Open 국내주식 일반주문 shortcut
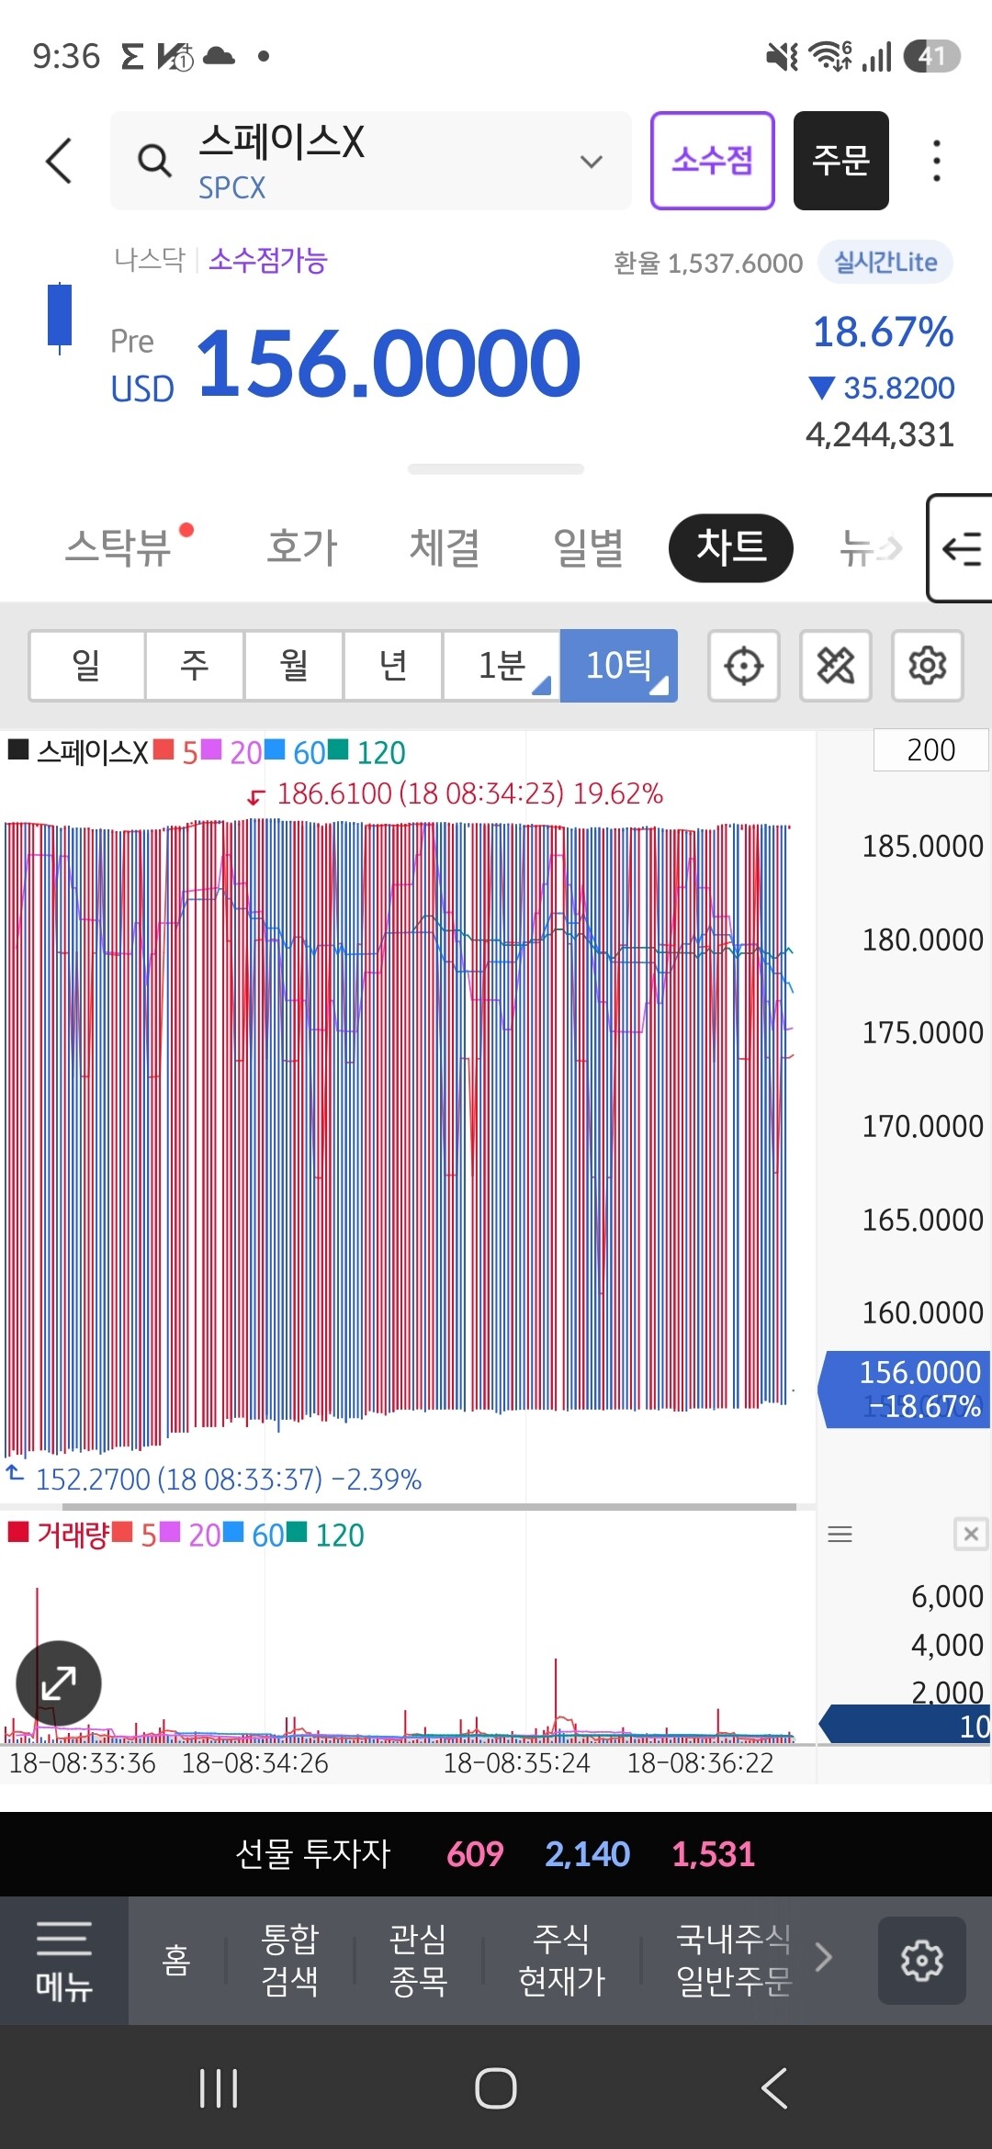Viewport: 992px width, 2149px height. click(733, 1961)
